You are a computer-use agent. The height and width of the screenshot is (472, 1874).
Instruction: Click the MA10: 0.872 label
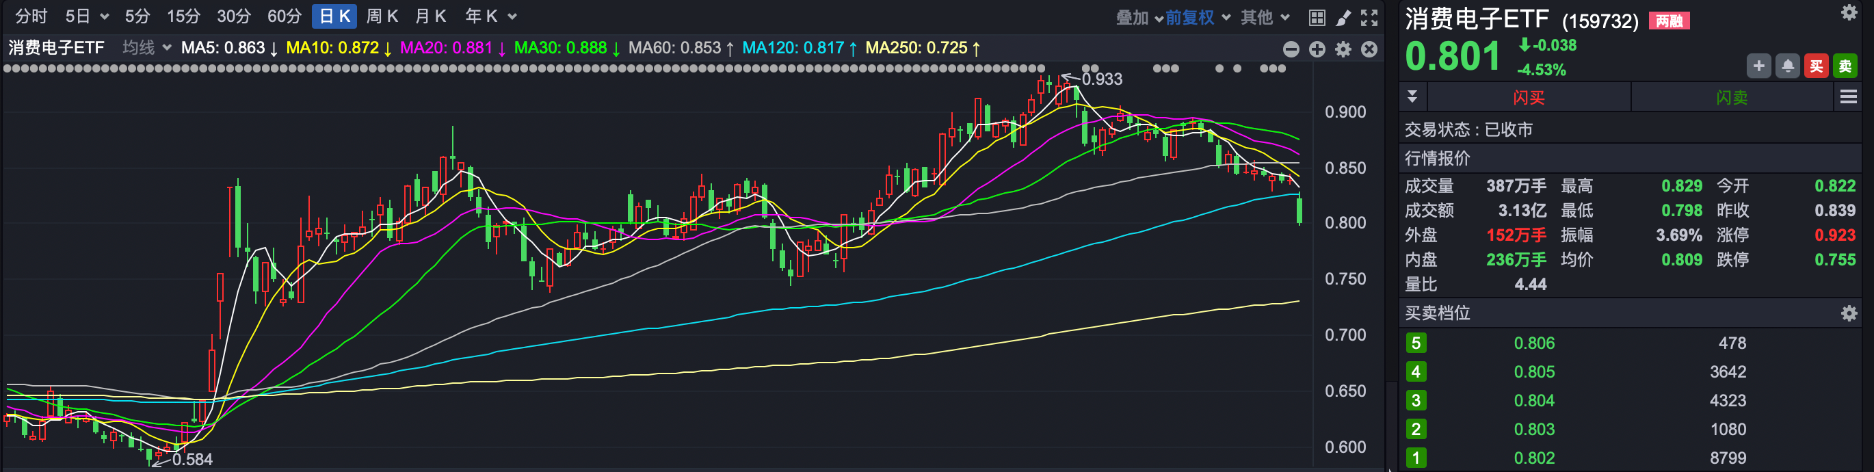tap(339, 48)
